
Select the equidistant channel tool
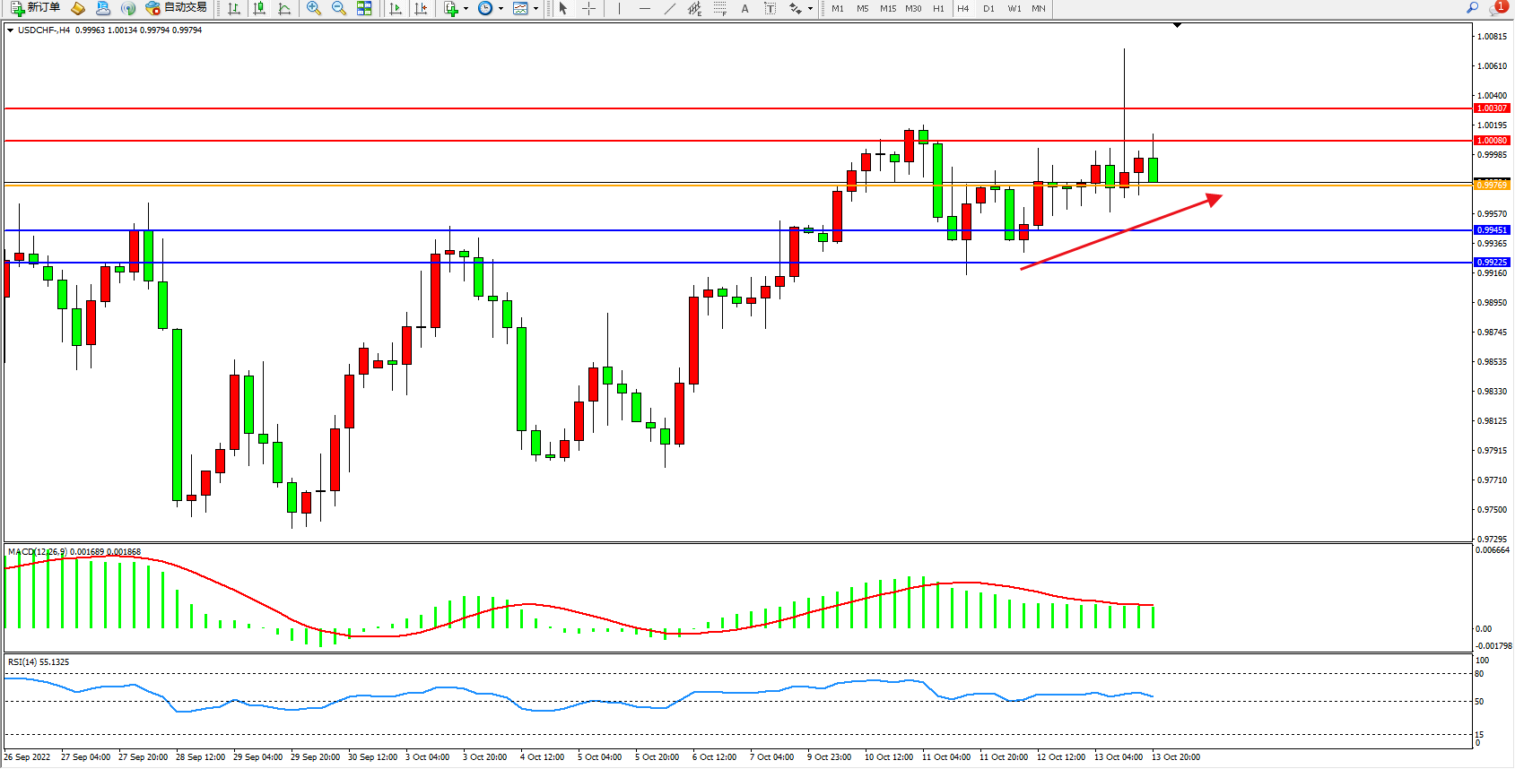[694, 8]
